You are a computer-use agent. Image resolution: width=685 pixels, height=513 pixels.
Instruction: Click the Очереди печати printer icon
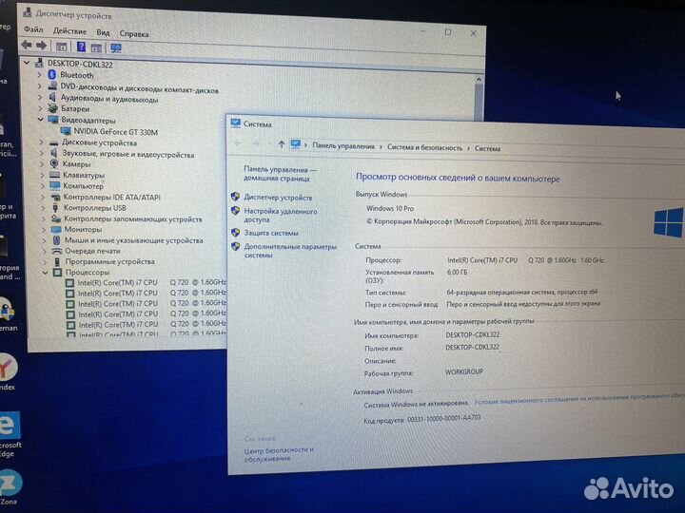click(x=57, y=251)
